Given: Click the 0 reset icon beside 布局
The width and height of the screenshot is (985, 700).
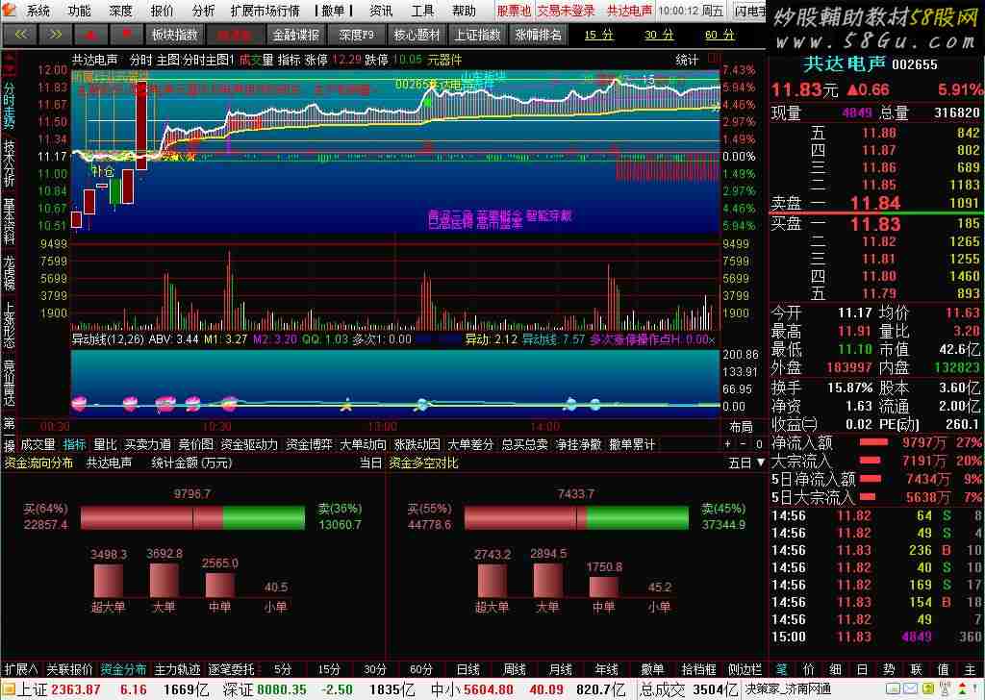Looking at the screenshot, I should [759, 444].
